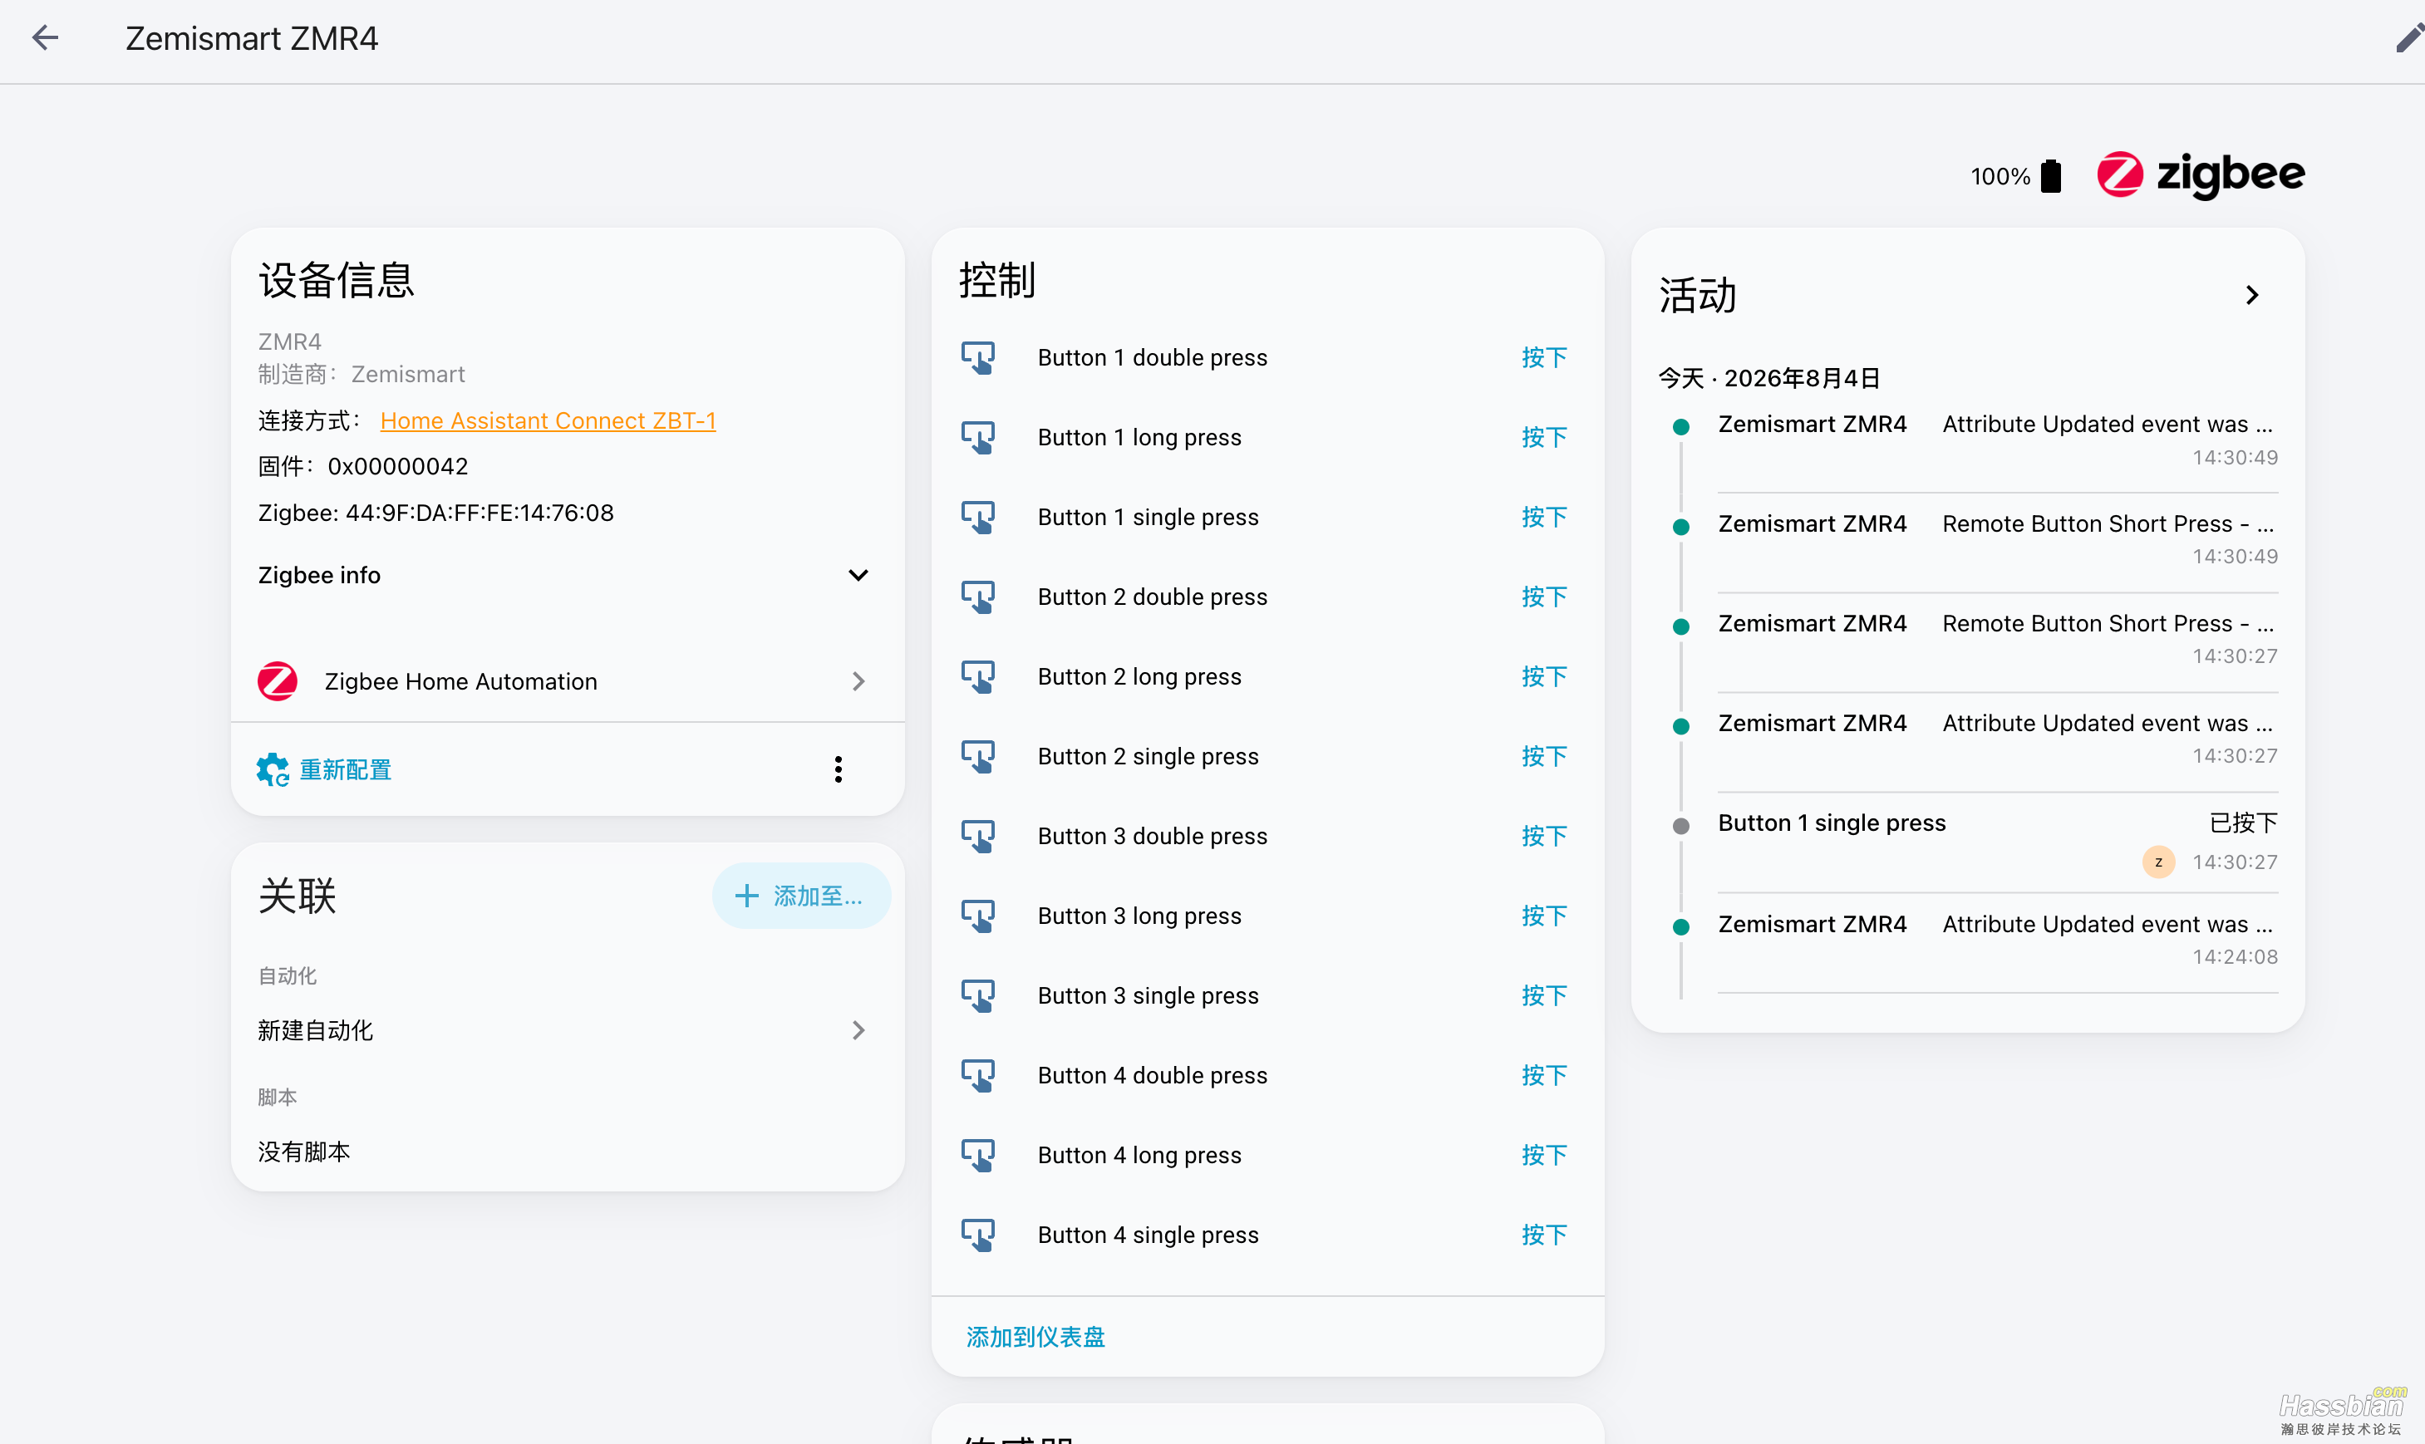Click the 100% battery percentage text
The height and width of the screenshot is (1444, 2425).
pyautogui.click(x=2000, y=176)
